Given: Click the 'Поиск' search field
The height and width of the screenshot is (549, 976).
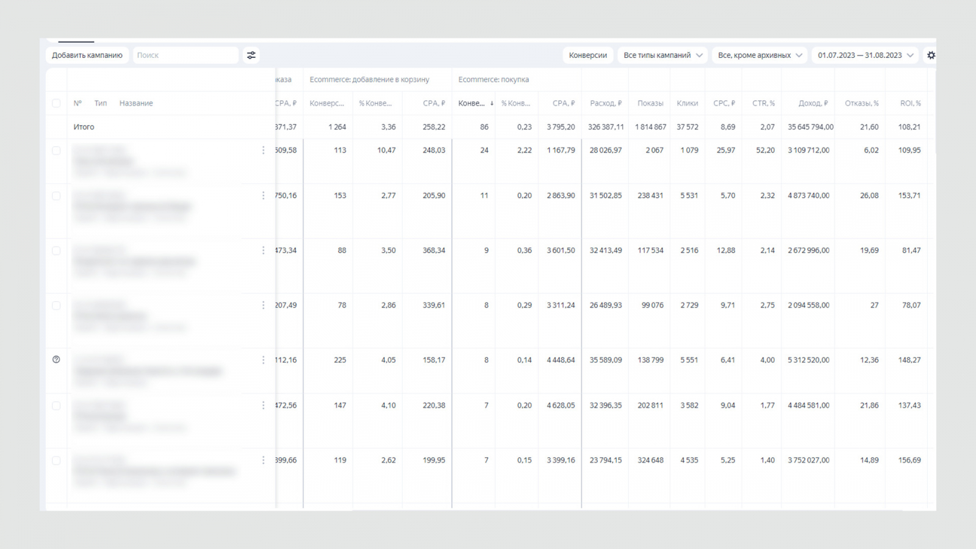Looking at the screenshot, I should click(x=185, y=56).
